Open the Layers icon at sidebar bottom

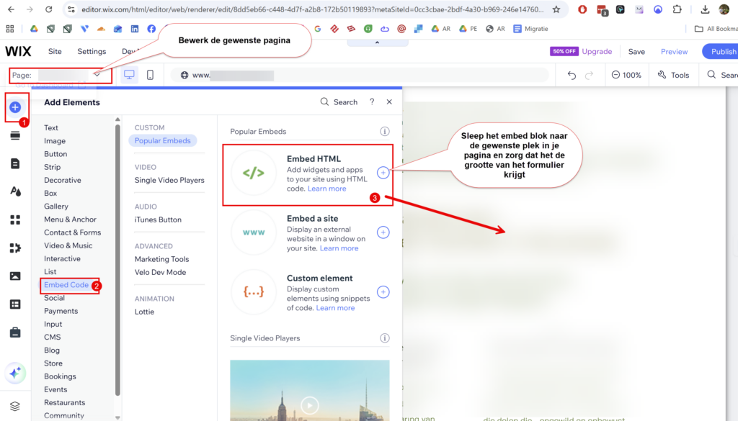15,407
